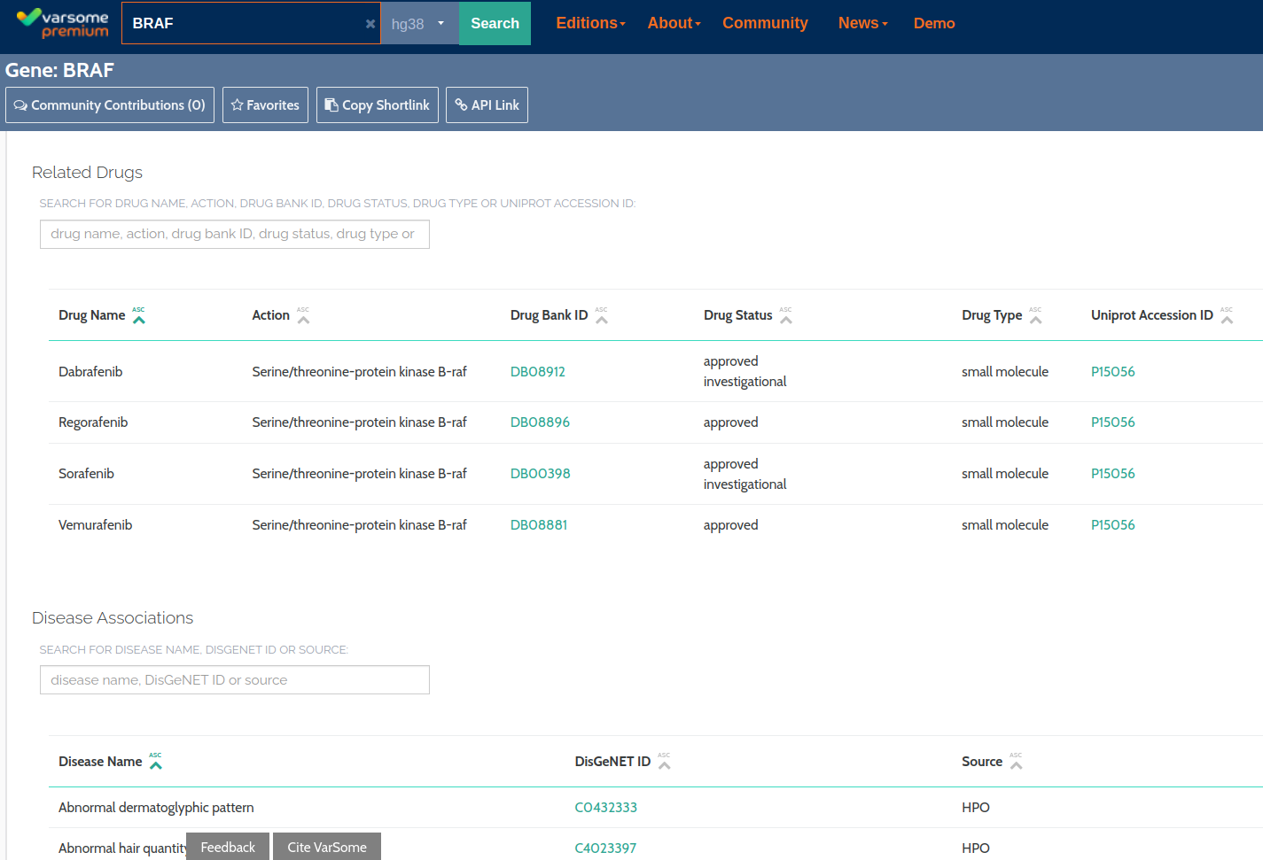Click the VarSome Premium logo

coord(62,24)
